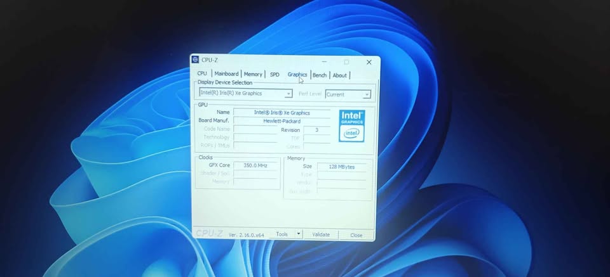Open the Memory tab
Image resolution: width=610 pixels, height=277 pixels.
[x=253, y=74]
